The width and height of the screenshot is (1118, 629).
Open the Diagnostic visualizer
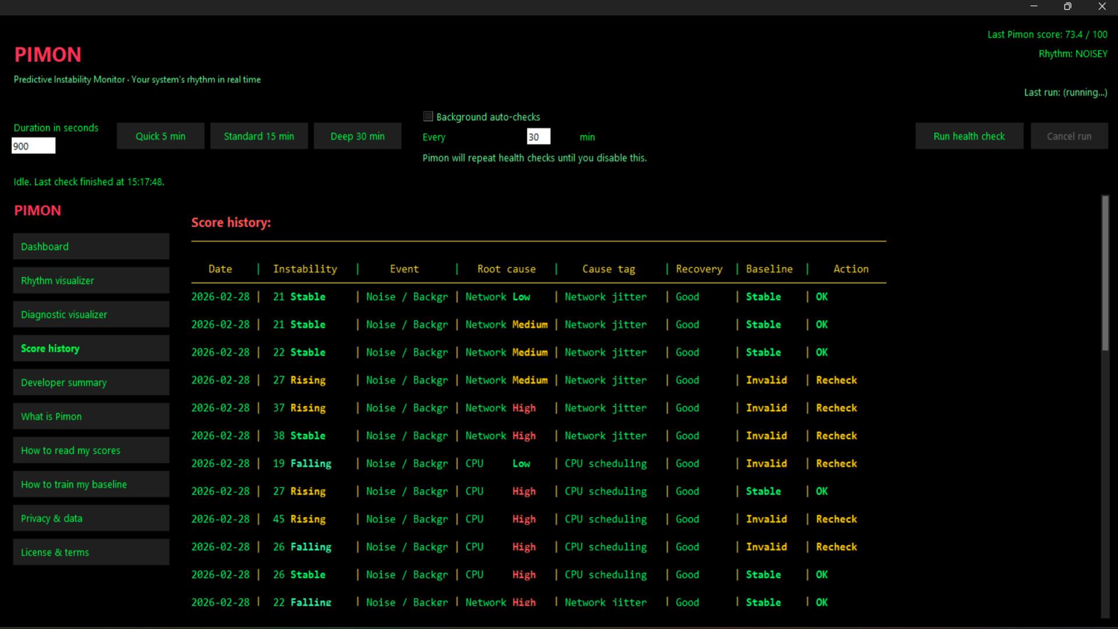coord(91,314)
